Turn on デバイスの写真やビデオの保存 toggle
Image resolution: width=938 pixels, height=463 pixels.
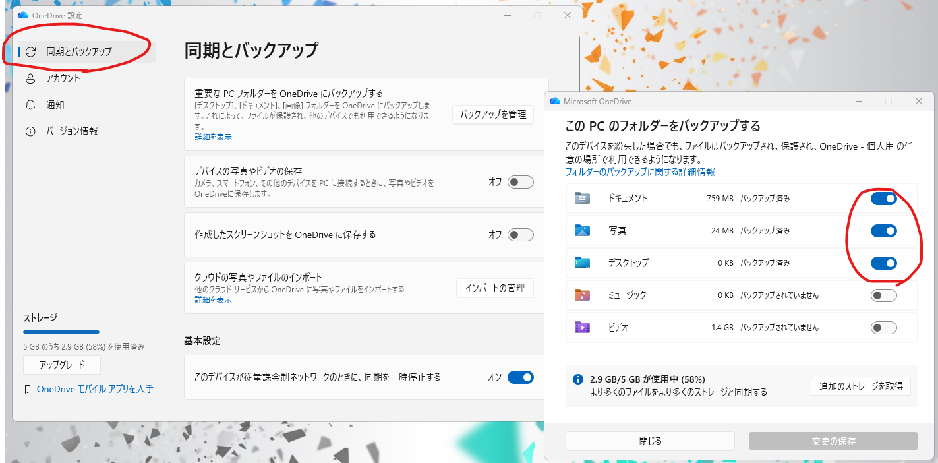click(x=520, y=182)
